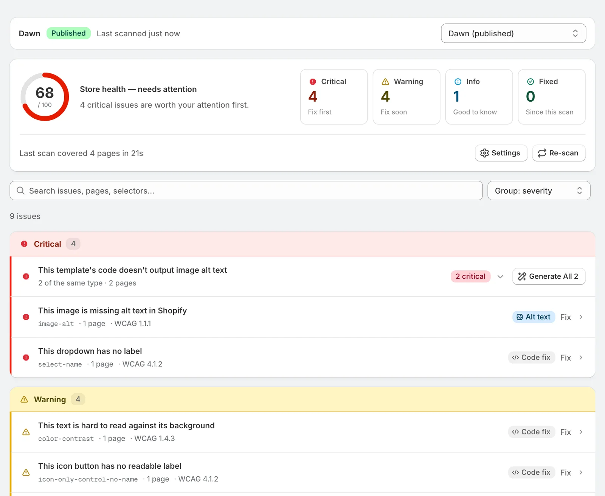The height and width of the screenshot is (496, 605).
Task: Click chevron arrow on select-name issue row
Action: pyautogui.click(x=581, y=357)
